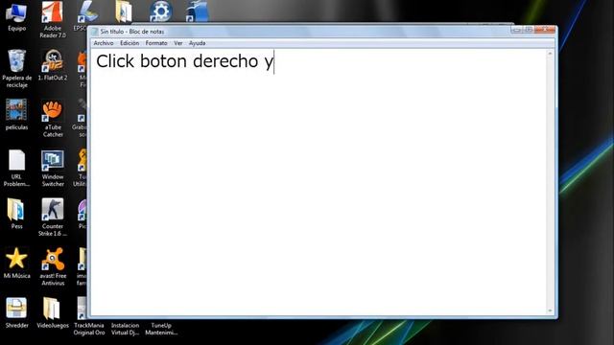Open Adobe Reader 7.0 shortcut
The height and width of the screenshot is (345, 614).
click(x=53, y=19)
